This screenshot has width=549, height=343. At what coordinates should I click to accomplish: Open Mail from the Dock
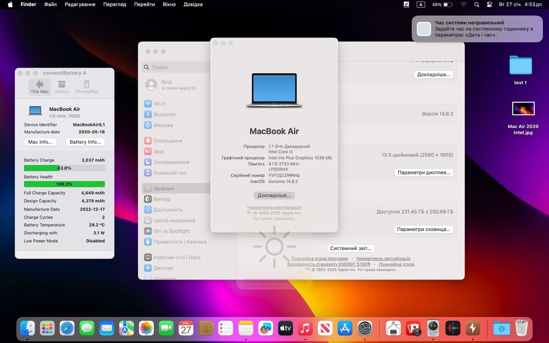(107, 328)
